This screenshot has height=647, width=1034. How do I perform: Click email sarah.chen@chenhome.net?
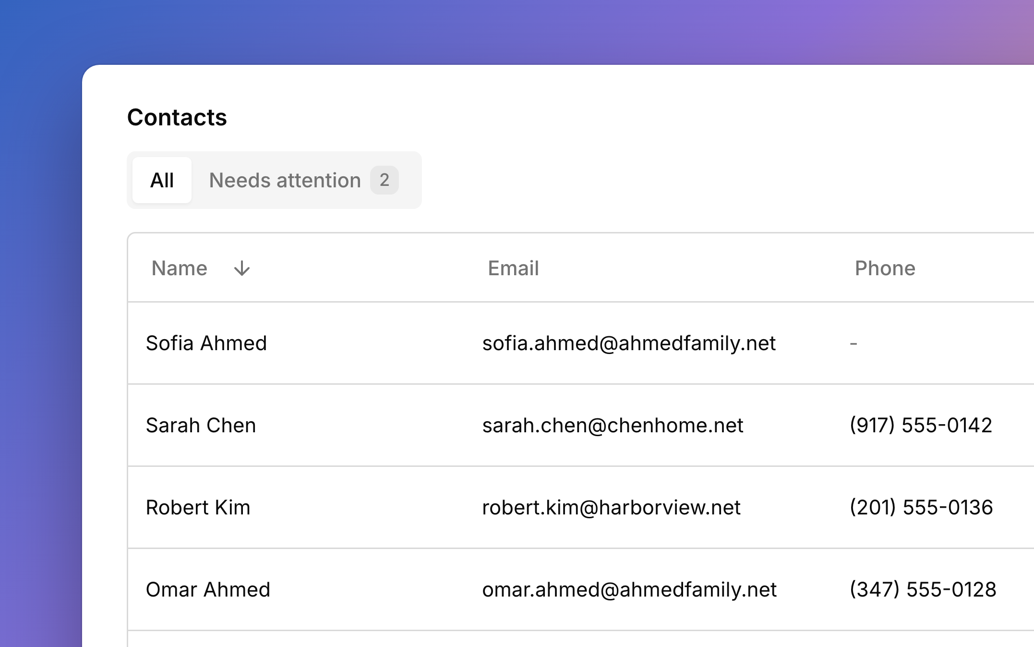pyautogui.click(x=613, y=425)
